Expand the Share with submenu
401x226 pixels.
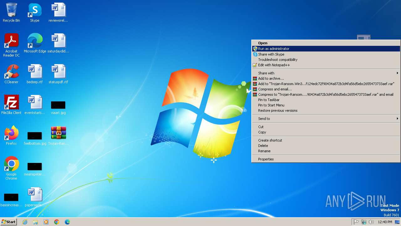point(326,73)
